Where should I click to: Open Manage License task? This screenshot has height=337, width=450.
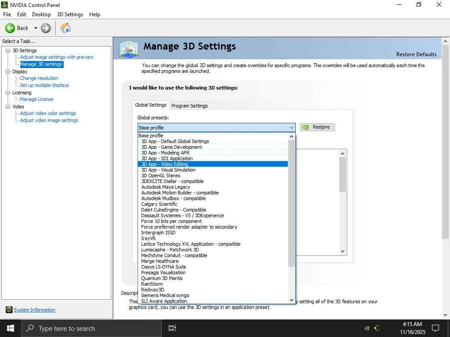36,99
